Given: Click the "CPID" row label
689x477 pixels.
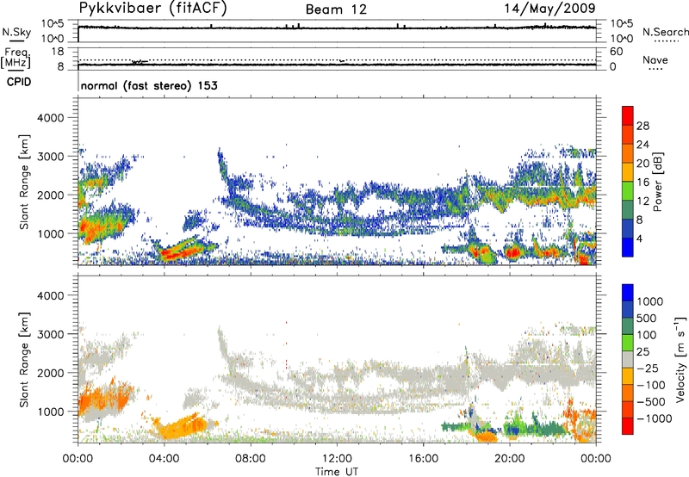Looking at the screenshot, I should 19,82.
